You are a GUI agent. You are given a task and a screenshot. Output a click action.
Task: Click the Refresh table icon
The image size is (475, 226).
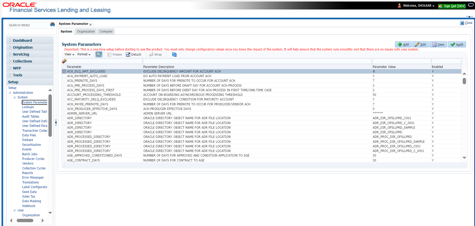coord(174,55)
